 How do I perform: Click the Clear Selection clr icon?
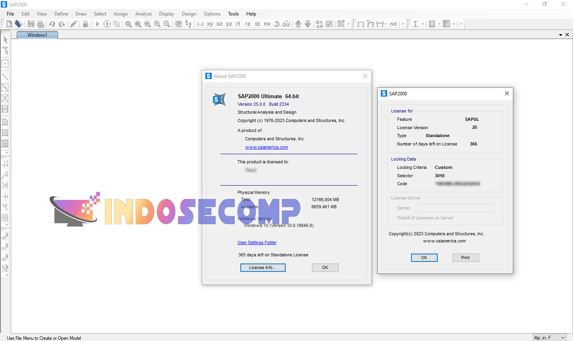pyautogui.click(x=5, y=258)
